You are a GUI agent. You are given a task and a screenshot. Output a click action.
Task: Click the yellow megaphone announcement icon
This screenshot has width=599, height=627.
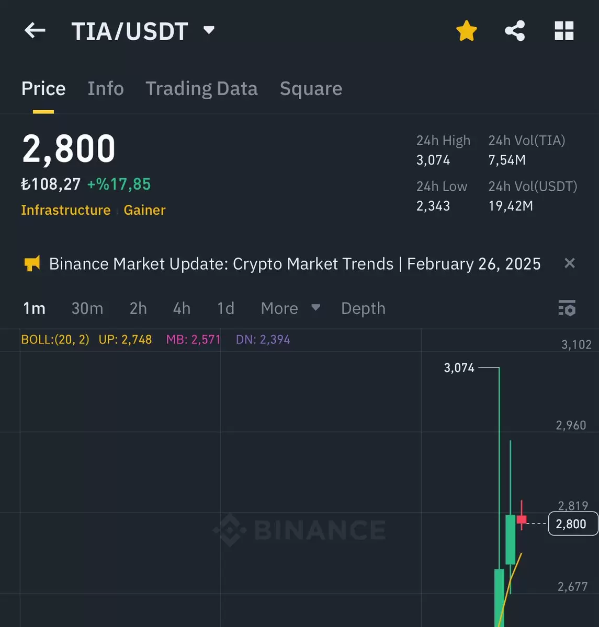coord(32,263)
